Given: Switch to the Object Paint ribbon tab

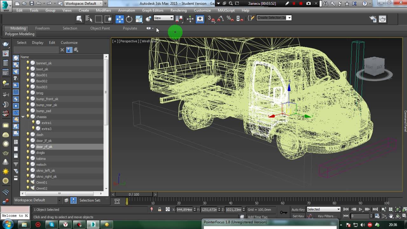Looking at the screenshot, I should point(100,28).
